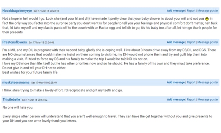Report Nocabbageinmyeye's post
This screenshot has width=221, height=133.
coord(191,11)
